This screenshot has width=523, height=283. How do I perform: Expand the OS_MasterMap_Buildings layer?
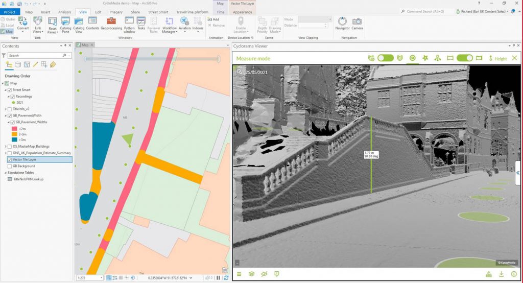click(5, 146)
